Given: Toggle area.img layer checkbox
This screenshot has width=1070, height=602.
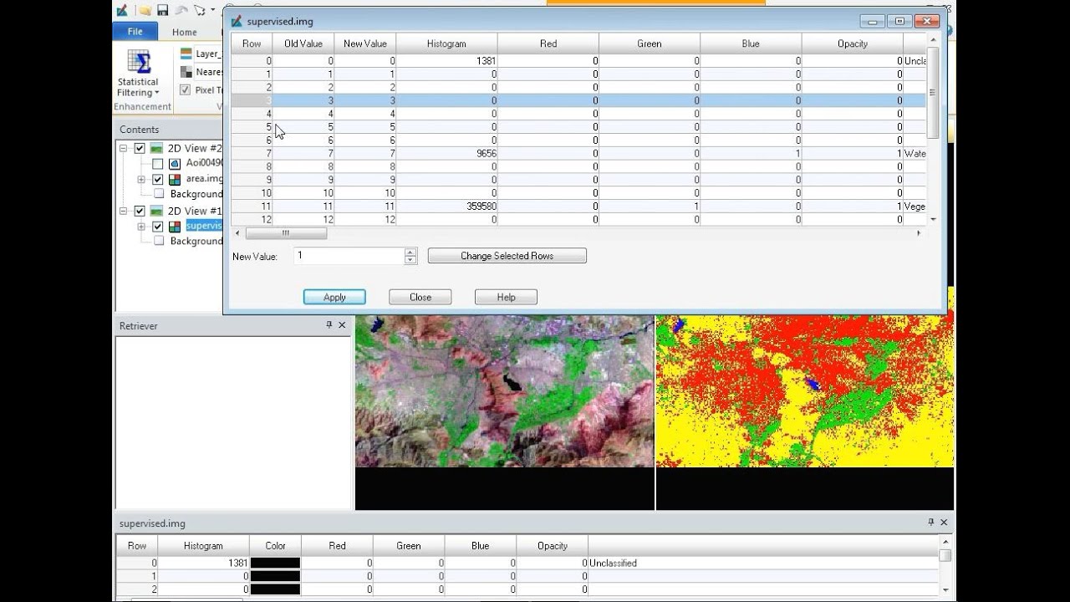Looking at the screenshot, I should [157, 179].
